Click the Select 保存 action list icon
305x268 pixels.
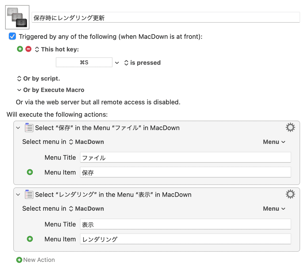pos(29,127)
